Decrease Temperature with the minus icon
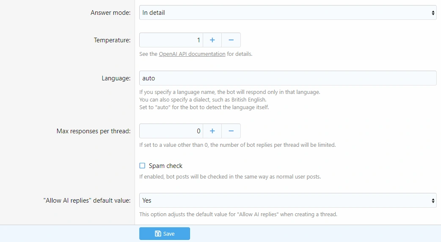 (231, 40)
